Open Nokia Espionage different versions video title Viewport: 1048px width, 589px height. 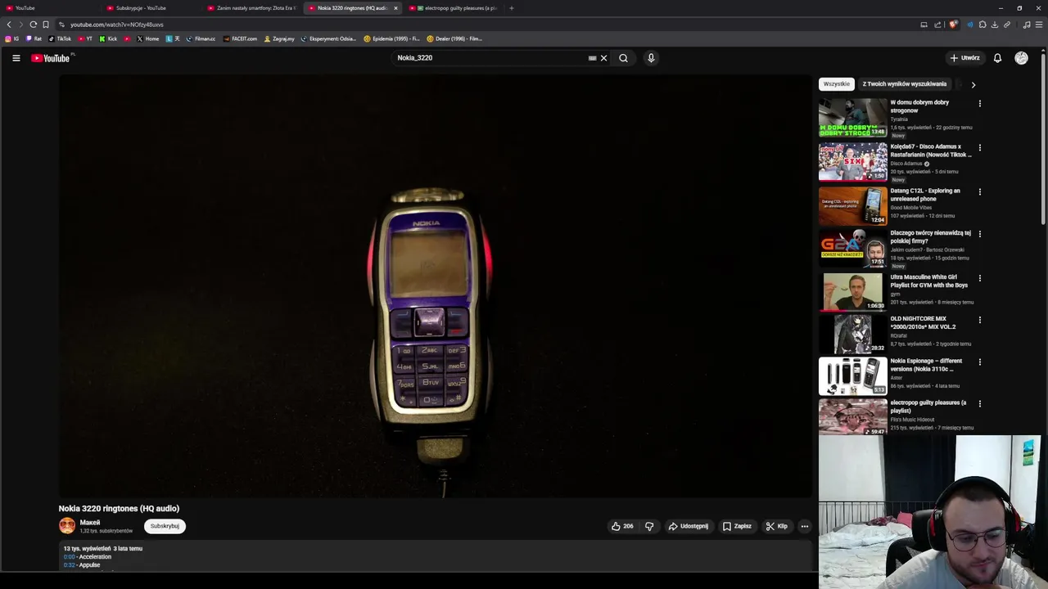tap(926, 365)
